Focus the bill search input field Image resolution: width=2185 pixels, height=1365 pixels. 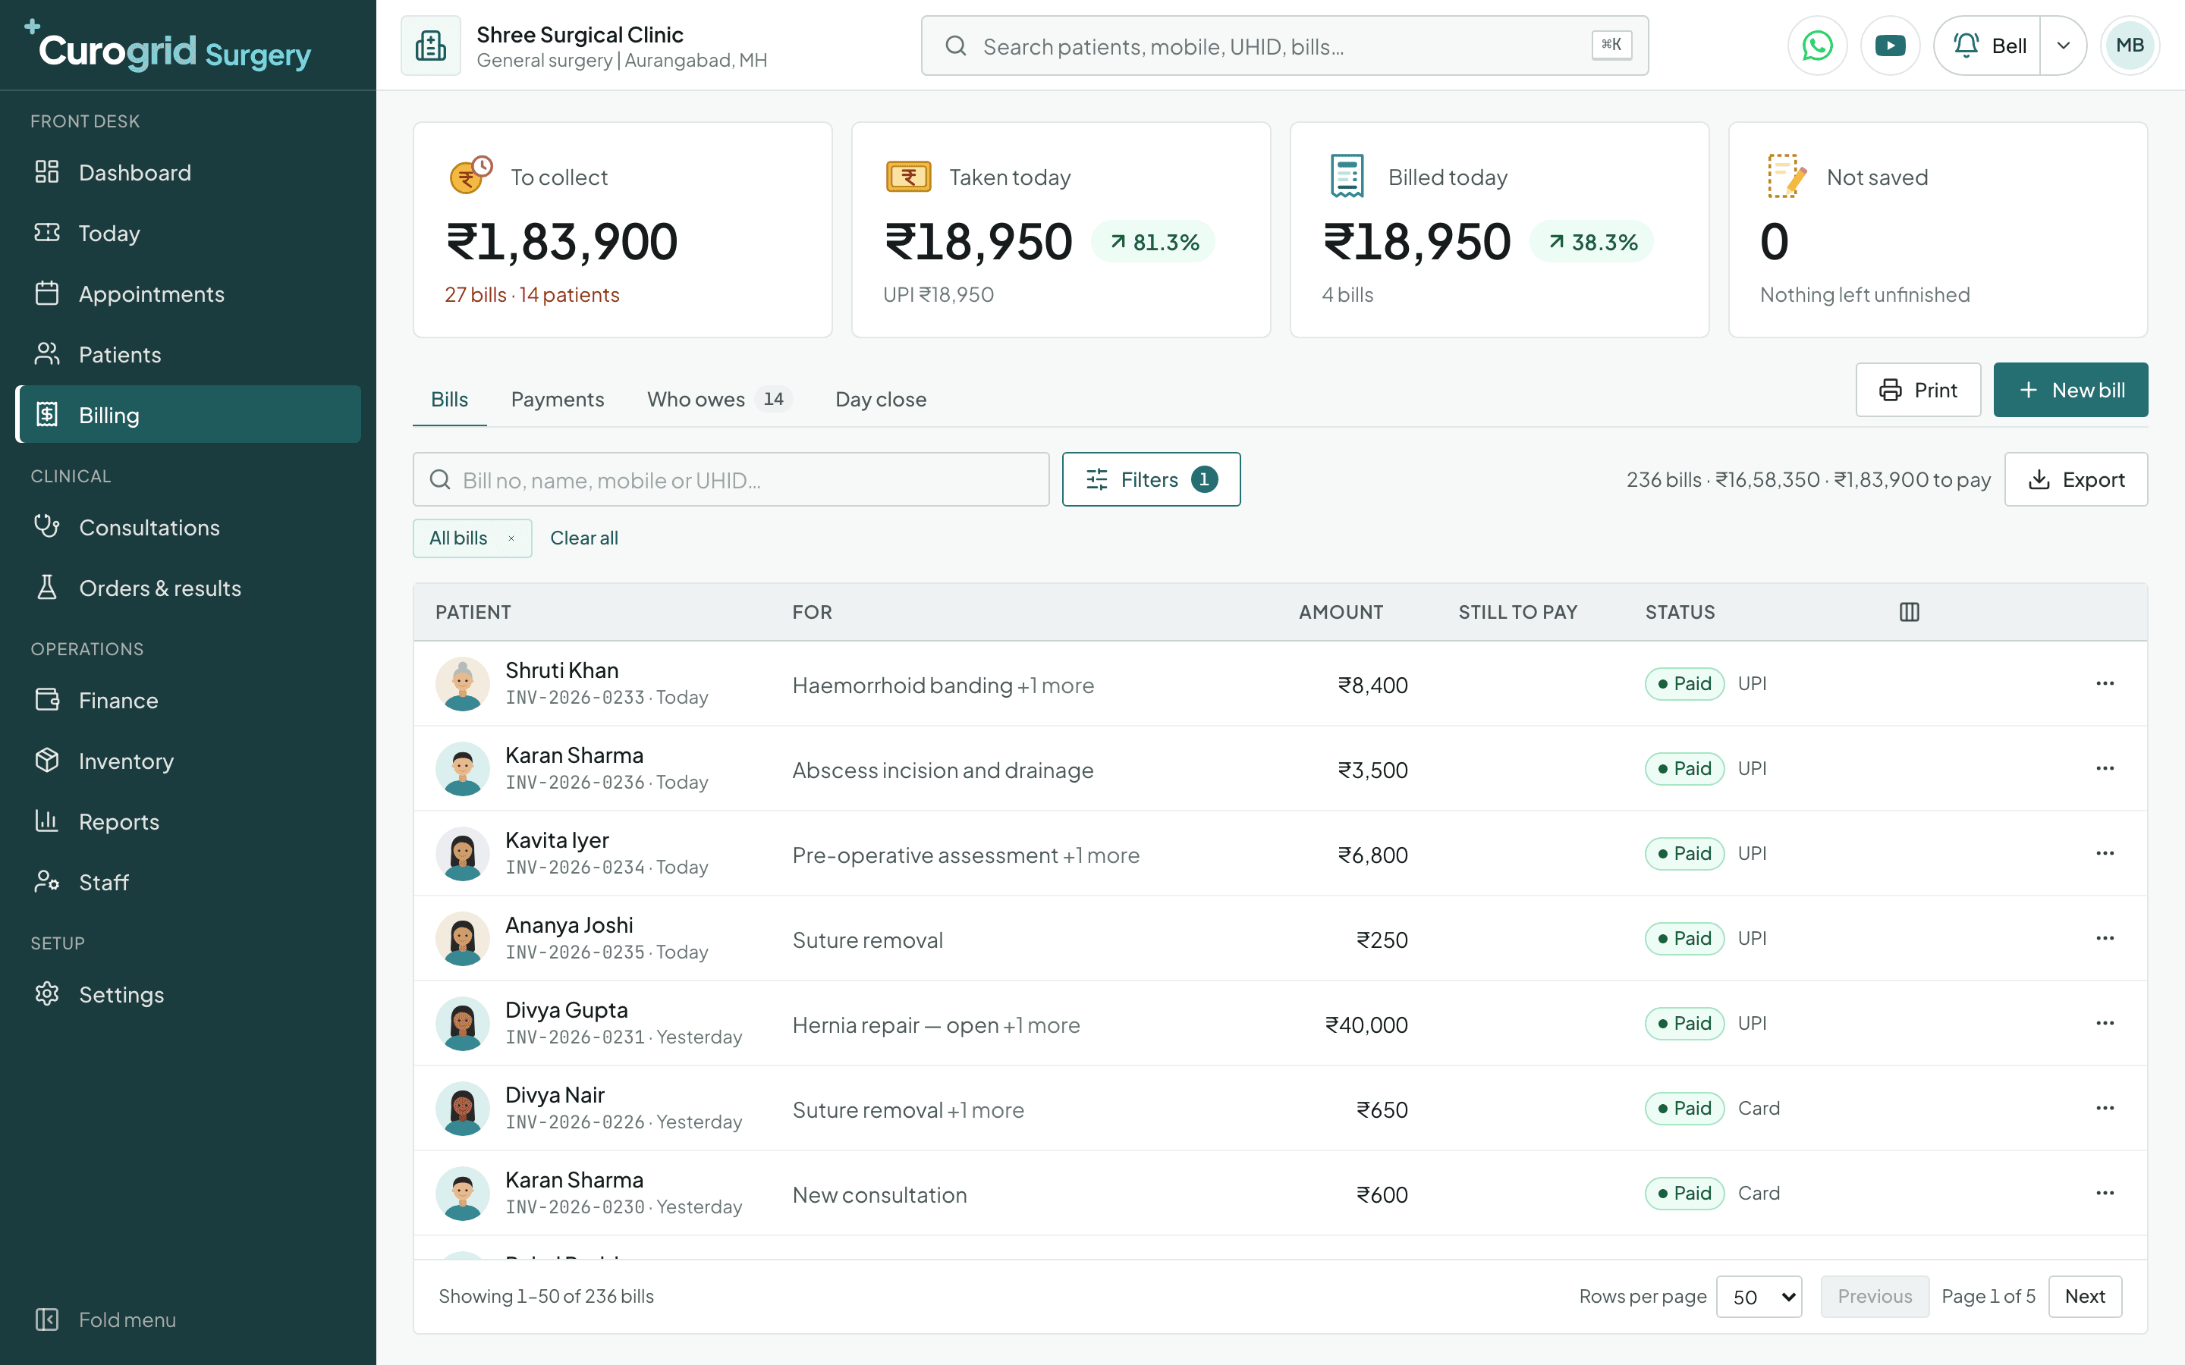click(x=731, y=479)
